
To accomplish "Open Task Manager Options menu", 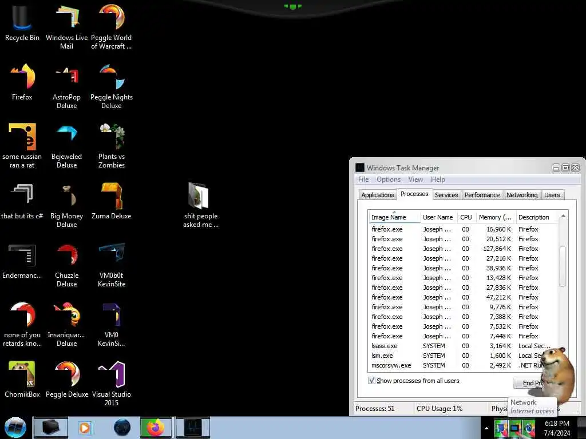I will [x=389, y=179].
